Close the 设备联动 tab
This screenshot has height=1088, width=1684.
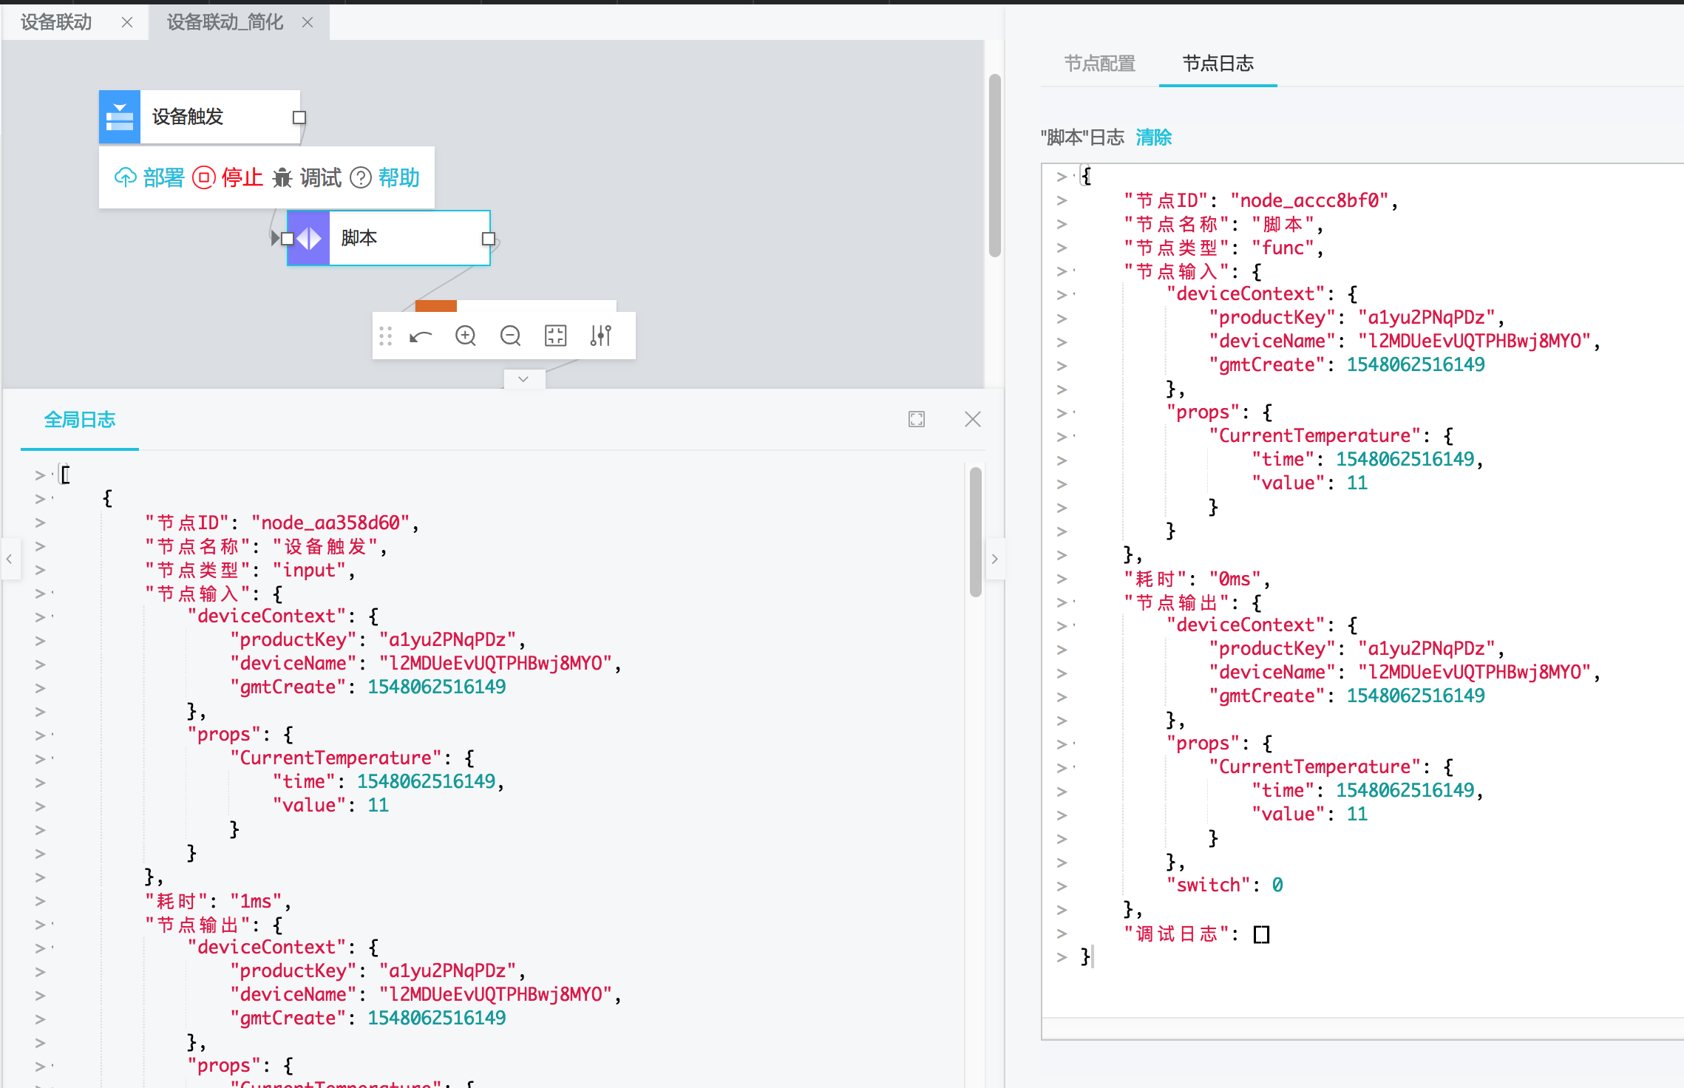pyautogui.click(x=127, y=22)
